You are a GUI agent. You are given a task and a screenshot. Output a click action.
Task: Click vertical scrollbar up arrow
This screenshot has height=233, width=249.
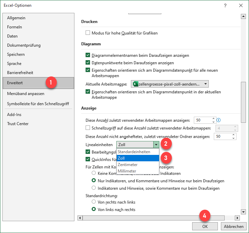[243, 16]
